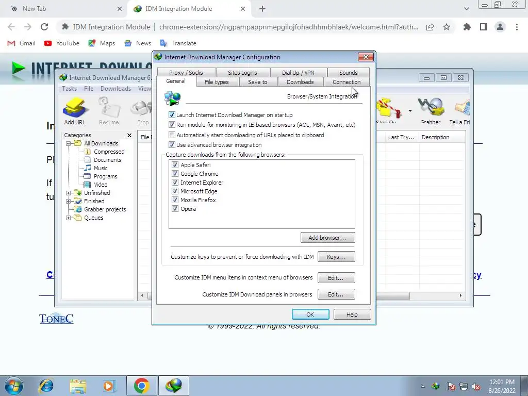Click the Gmail bookmark
This screenshot has height=396, width=528.
point(21,43)
